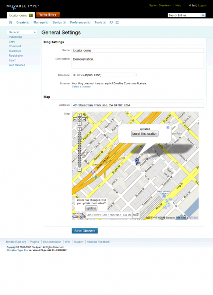Screen dimensions: 213x295
Task: Click the Logout link
Action: point(202,6)
